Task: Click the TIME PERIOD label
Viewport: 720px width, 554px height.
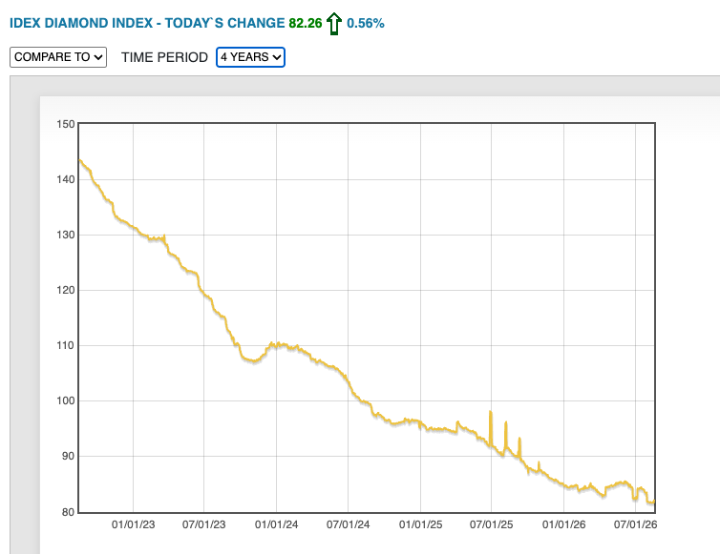Action: click(164, 57)
